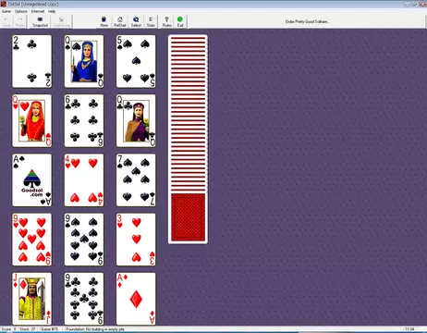Click the Undo toolbar icon

tap(6, 21)
